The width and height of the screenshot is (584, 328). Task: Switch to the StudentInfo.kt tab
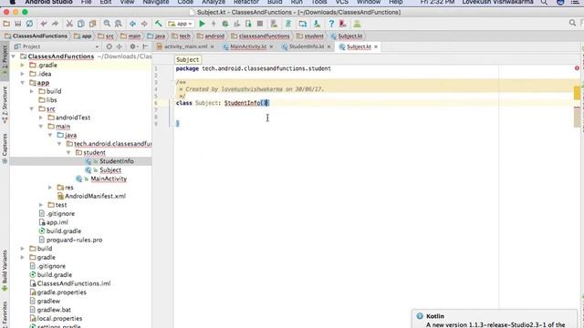click(x=307, y=46)
